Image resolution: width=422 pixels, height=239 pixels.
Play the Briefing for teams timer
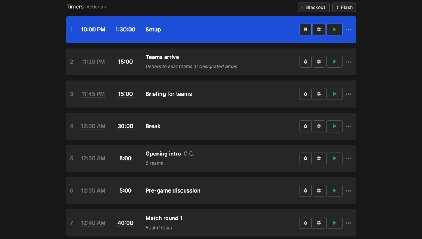[x=334, y=94]
